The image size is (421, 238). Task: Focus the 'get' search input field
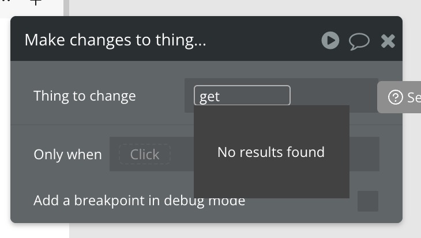pos(242,95)
